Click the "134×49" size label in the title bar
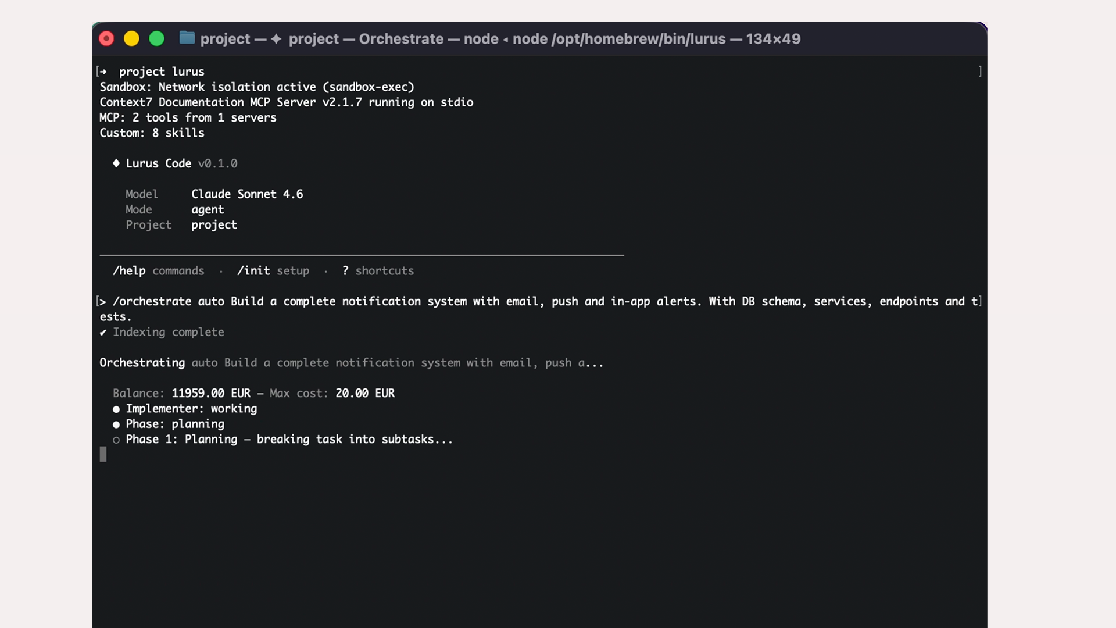This screenshot has height=628, width=1116. (x=774, y=39)
